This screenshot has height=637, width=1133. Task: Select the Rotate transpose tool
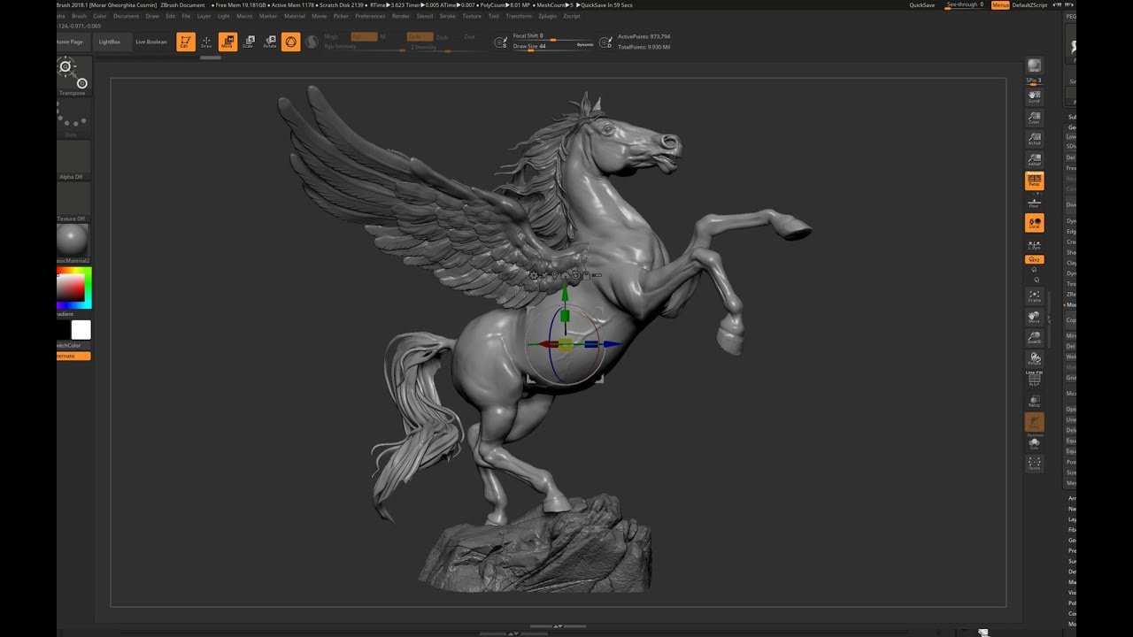[270, 42]
